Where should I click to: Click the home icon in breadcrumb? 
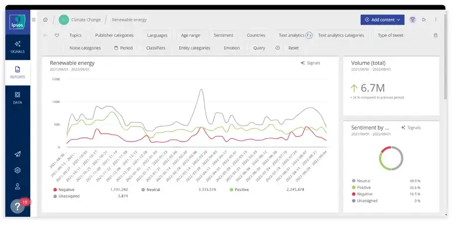point(46,20)
